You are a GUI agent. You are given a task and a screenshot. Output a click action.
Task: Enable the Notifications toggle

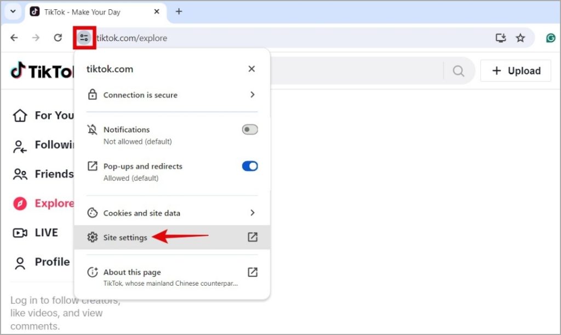click(250, 129)
